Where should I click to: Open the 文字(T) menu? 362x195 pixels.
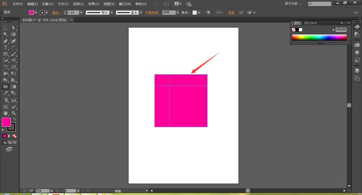tap(63, 4)
